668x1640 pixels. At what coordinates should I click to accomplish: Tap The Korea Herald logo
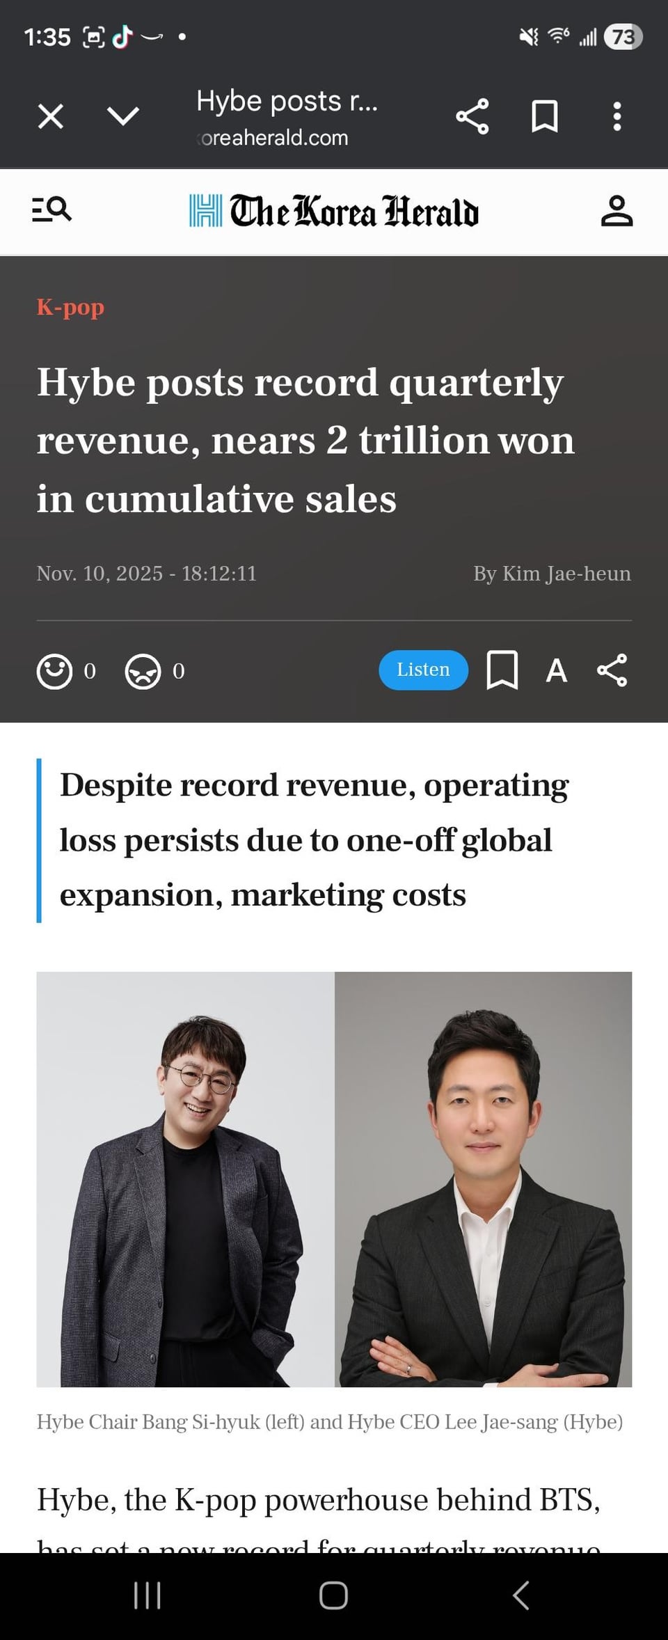pyautogui.click(x=334, y=211)
